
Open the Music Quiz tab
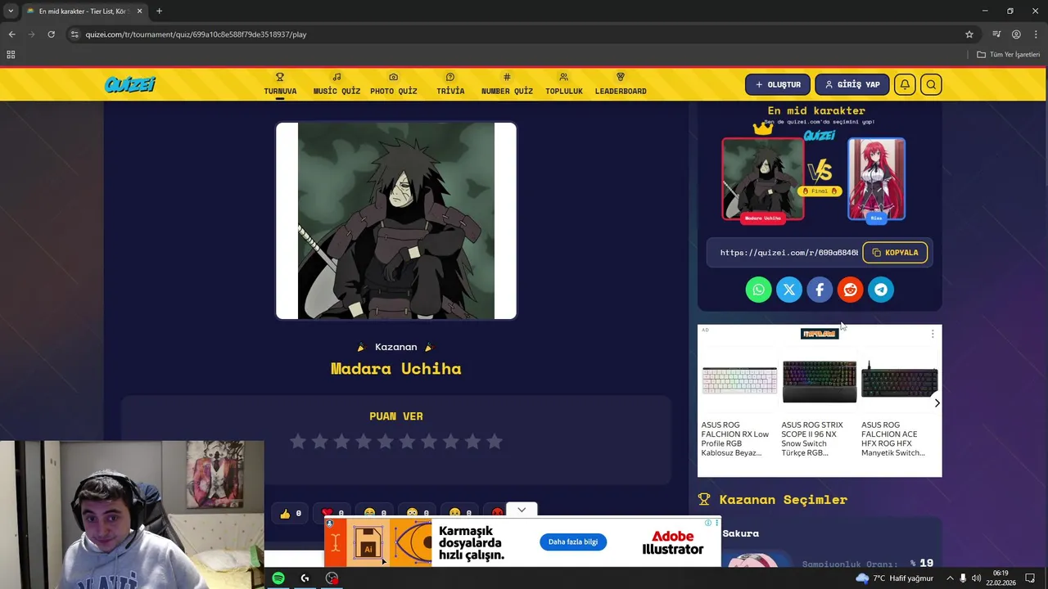337,84
